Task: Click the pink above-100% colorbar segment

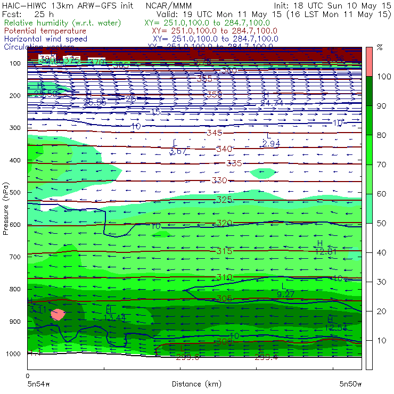Action: click(369, 62)
